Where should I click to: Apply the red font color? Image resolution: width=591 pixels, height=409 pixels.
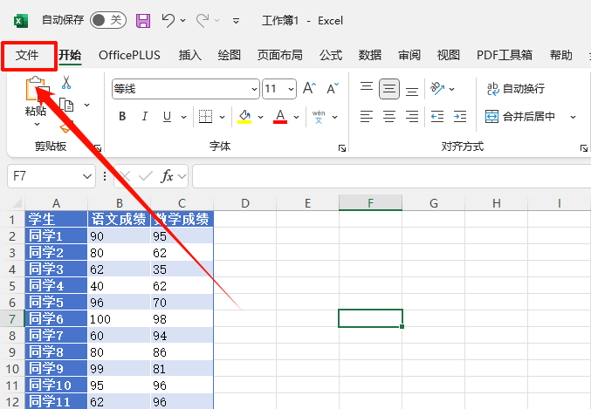280,116
